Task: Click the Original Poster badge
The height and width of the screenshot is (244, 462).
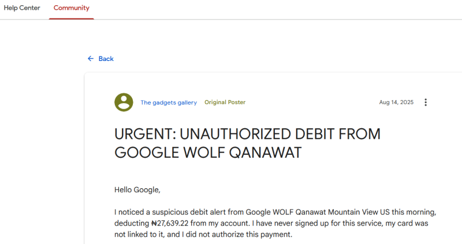Action: tap(225, 102)
